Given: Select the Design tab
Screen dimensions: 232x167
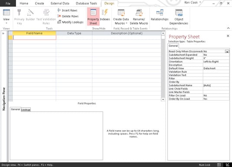Looking at the screenshot, I should tap(109, 3).
